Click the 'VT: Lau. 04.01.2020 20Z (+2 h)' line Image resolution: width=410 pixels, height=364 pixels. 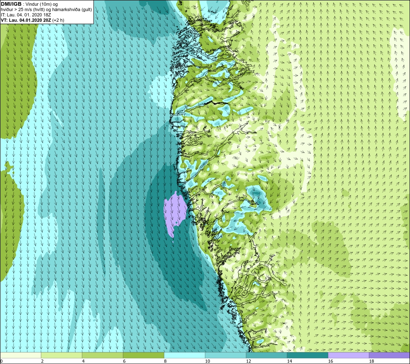(32, 20)
